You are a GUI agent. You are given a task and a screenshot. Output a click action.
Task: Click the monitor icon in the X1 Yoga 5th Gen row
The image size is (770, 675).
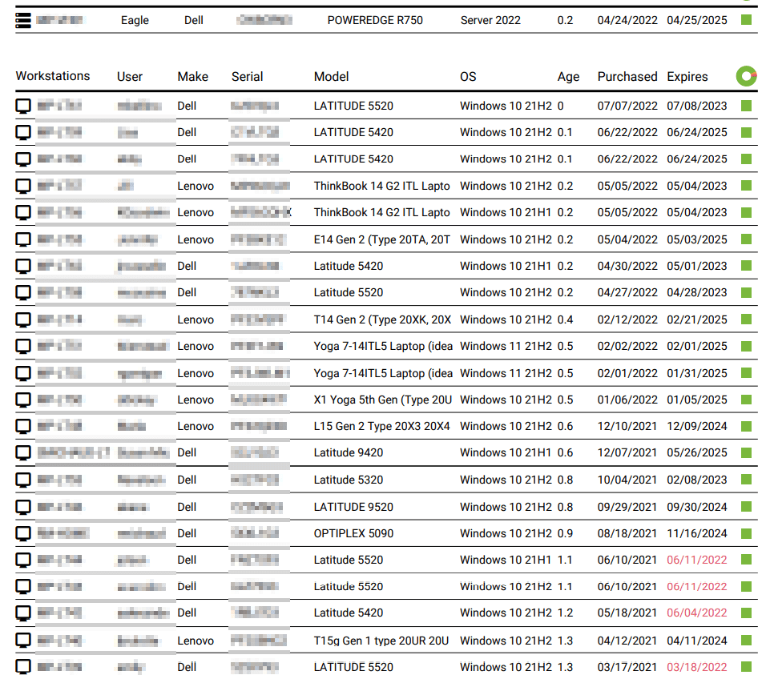coord(23,400)
